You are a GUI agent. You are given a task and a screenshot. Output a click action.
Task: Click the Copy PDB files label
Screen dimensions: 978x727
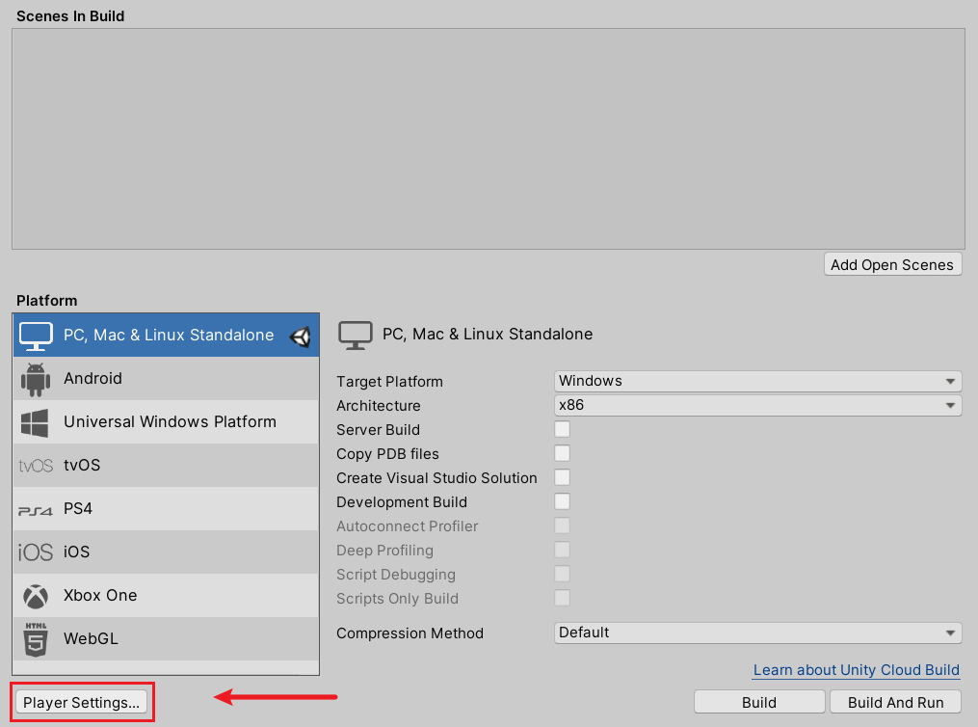[388, 454]
